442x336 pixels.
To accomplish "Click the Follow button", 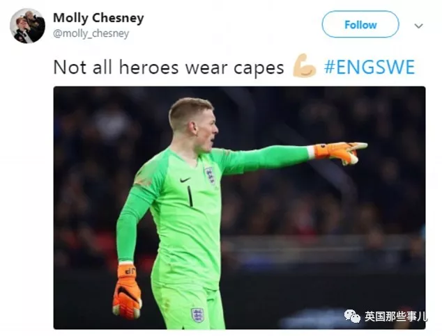I will 360,24.
